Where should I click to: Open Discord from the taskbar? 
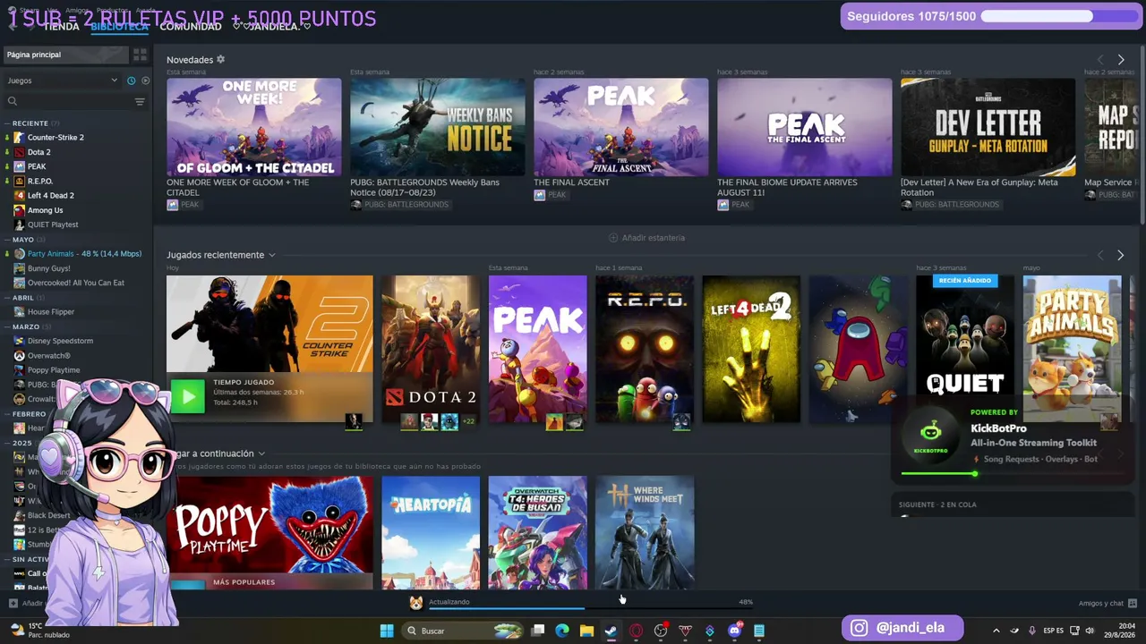click(x=735, y=631)
